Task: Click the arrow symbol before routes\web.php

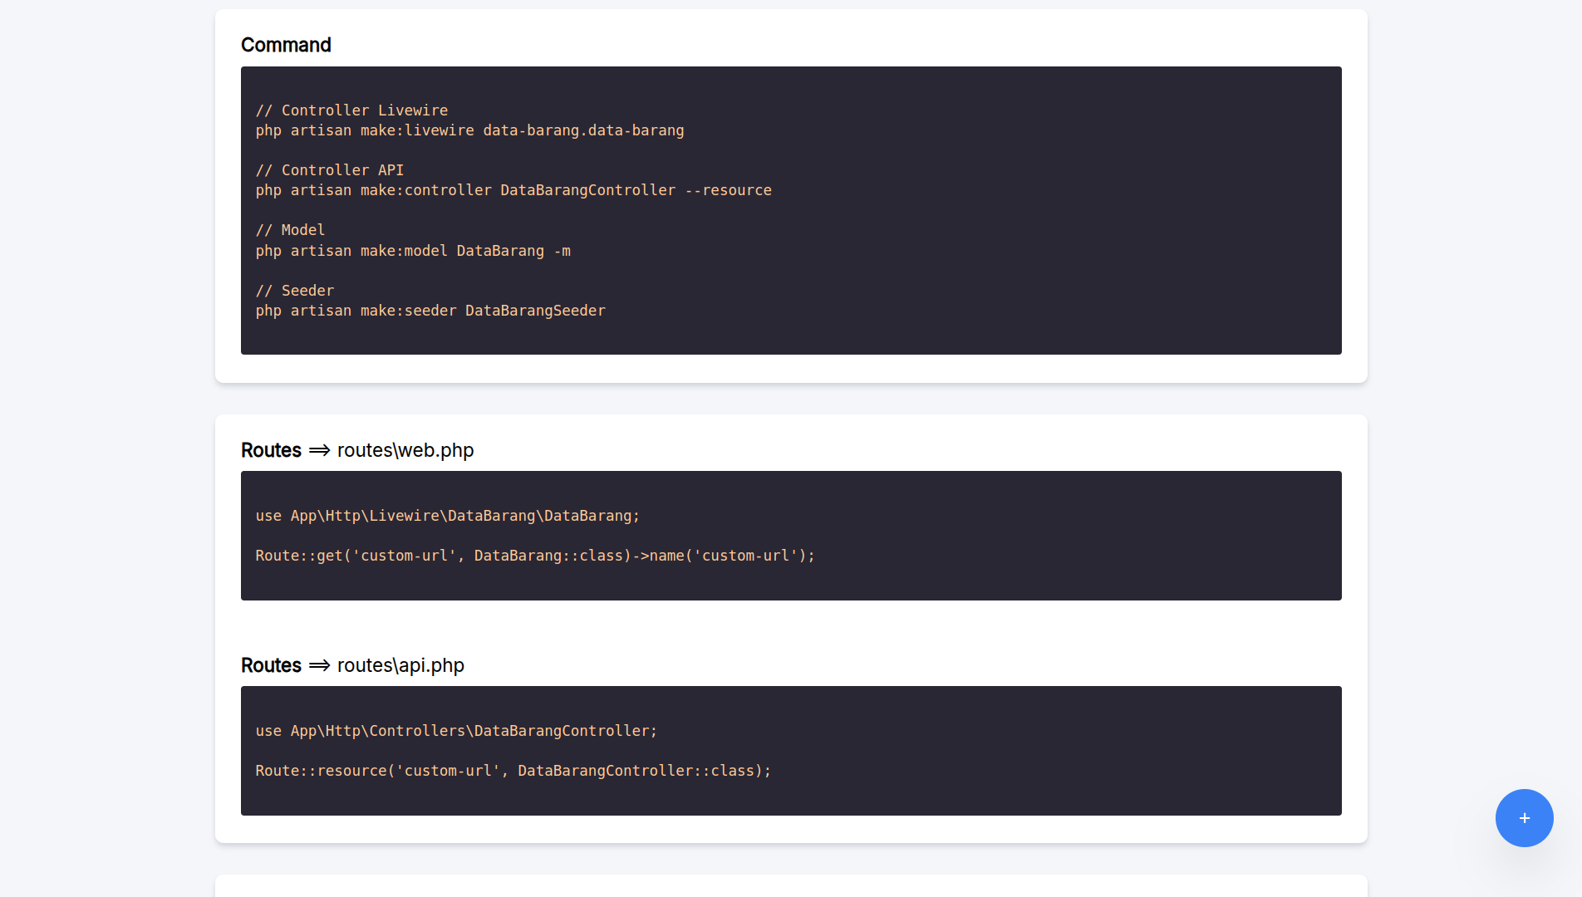Action: pos(319,450)
